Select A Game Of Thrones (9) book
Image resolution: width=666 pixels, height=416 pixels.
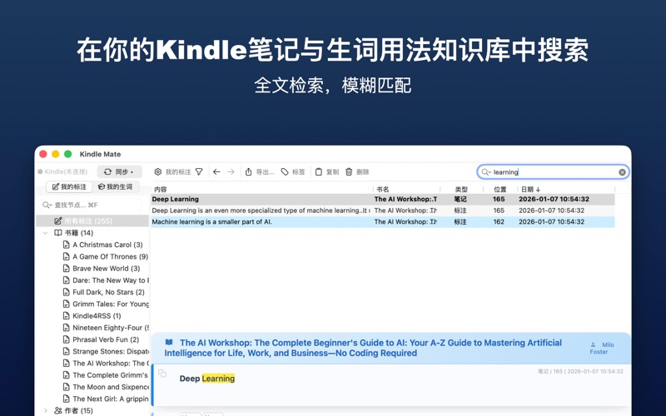click(111, 256)
